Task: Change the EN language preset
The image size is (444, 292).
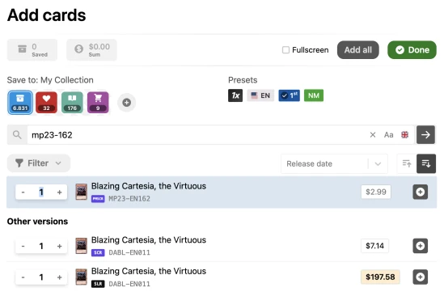Action: click(260, 95)
